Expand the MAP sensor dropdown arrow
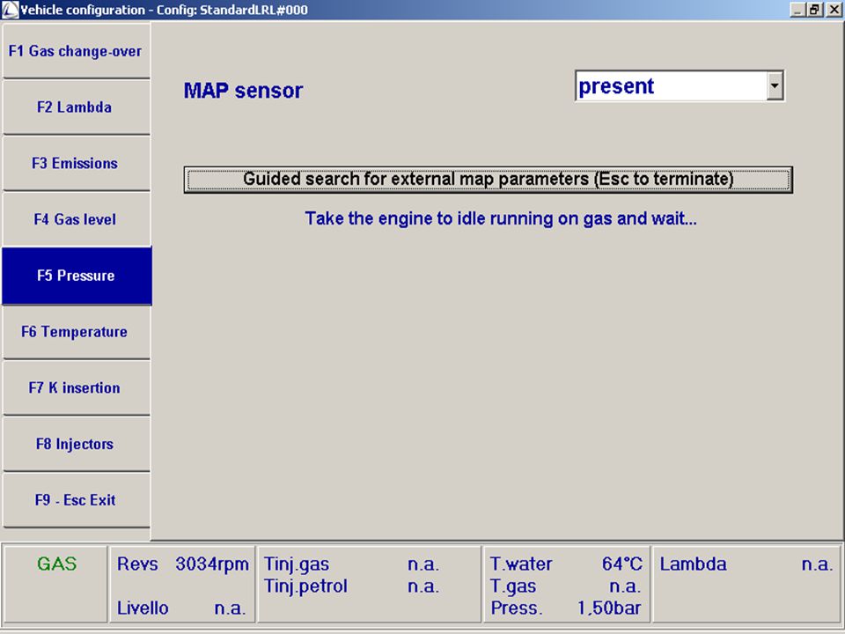845x634 pixels. [775, 85]
